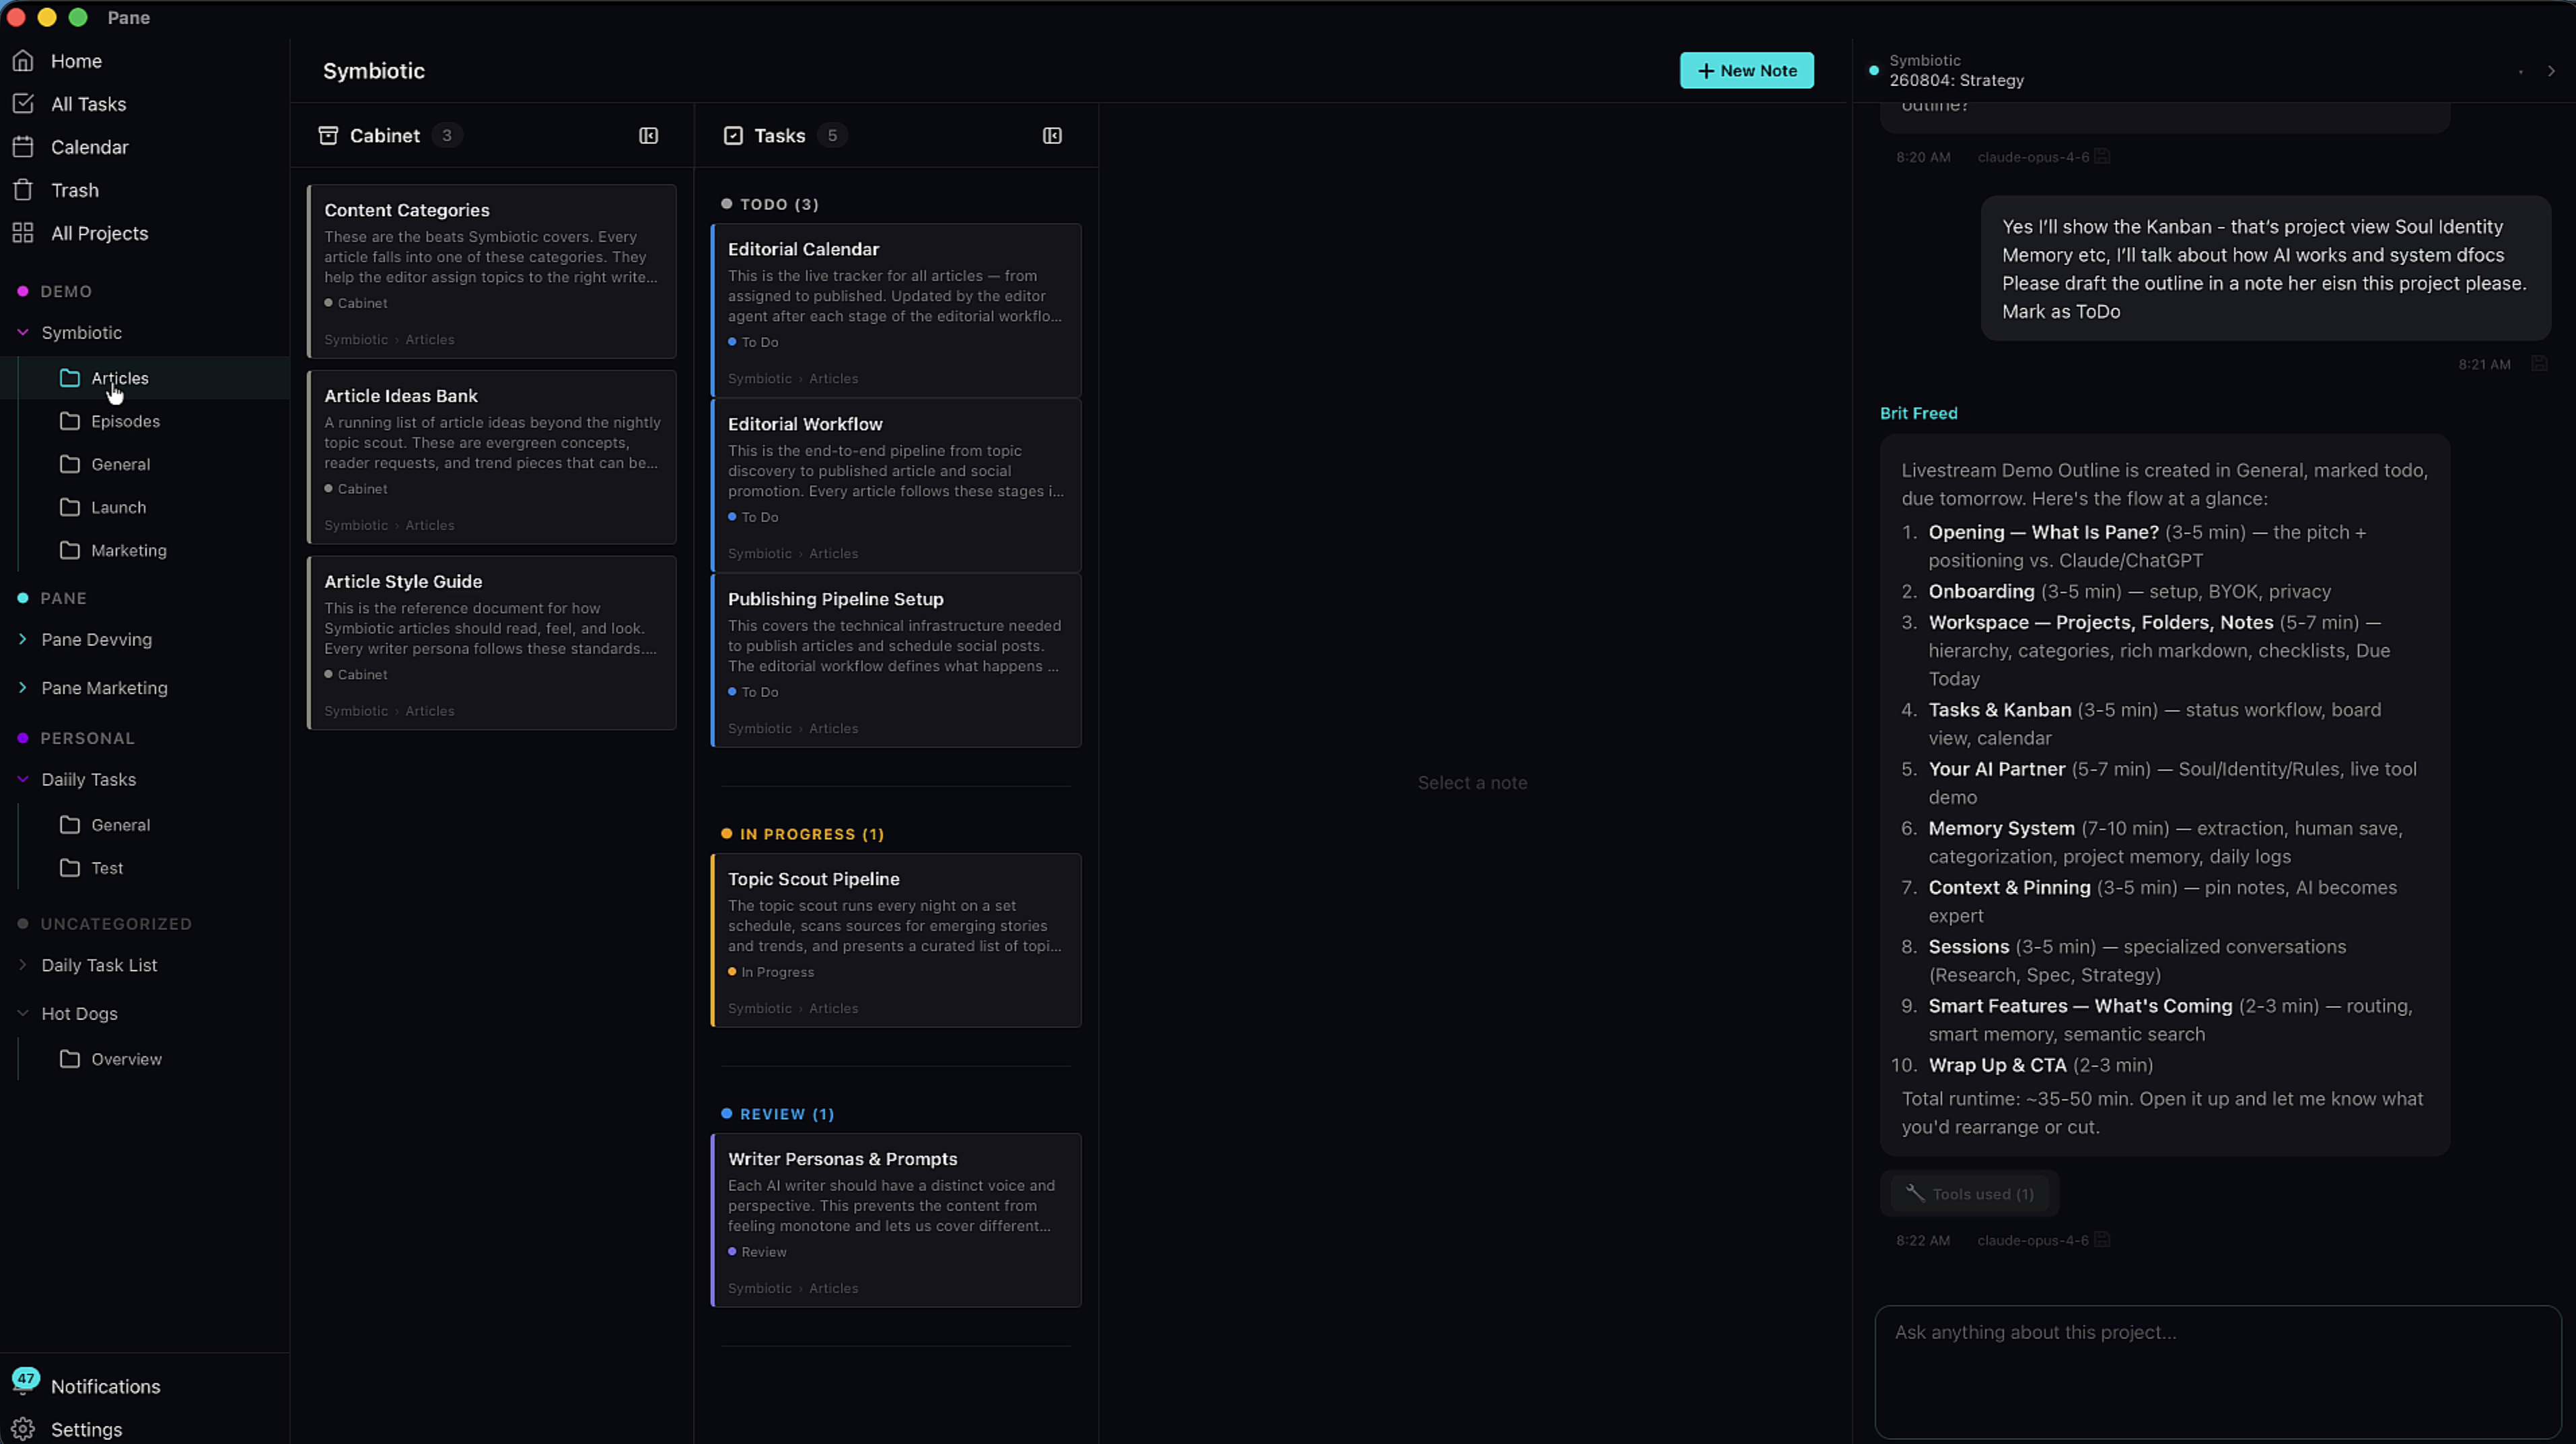This screenshot has height=1444, width=2576.
Task: Click the save icon next to 8:21 AM
Action: point(2539,364)
